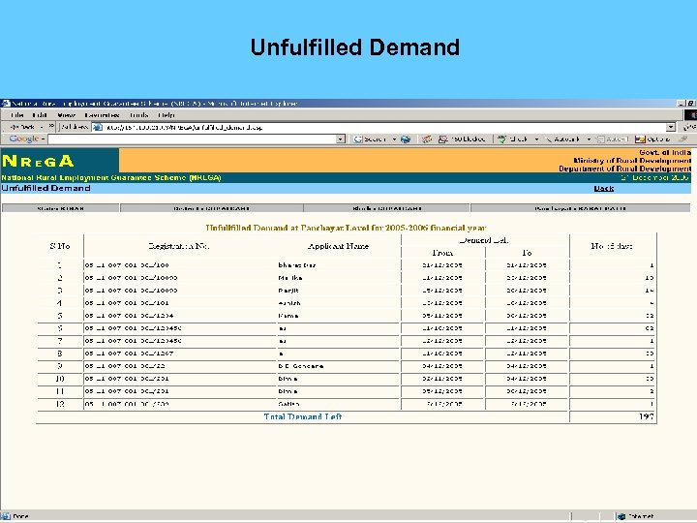697x523 pixels.
Task: Click the 'Total Demand Left' label
Action: (x=303, y=416)
